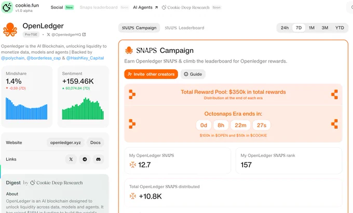Screen dimensions: 353x213
Task: Click the OpenLedger octopus logo
Action: coord(10,29)
